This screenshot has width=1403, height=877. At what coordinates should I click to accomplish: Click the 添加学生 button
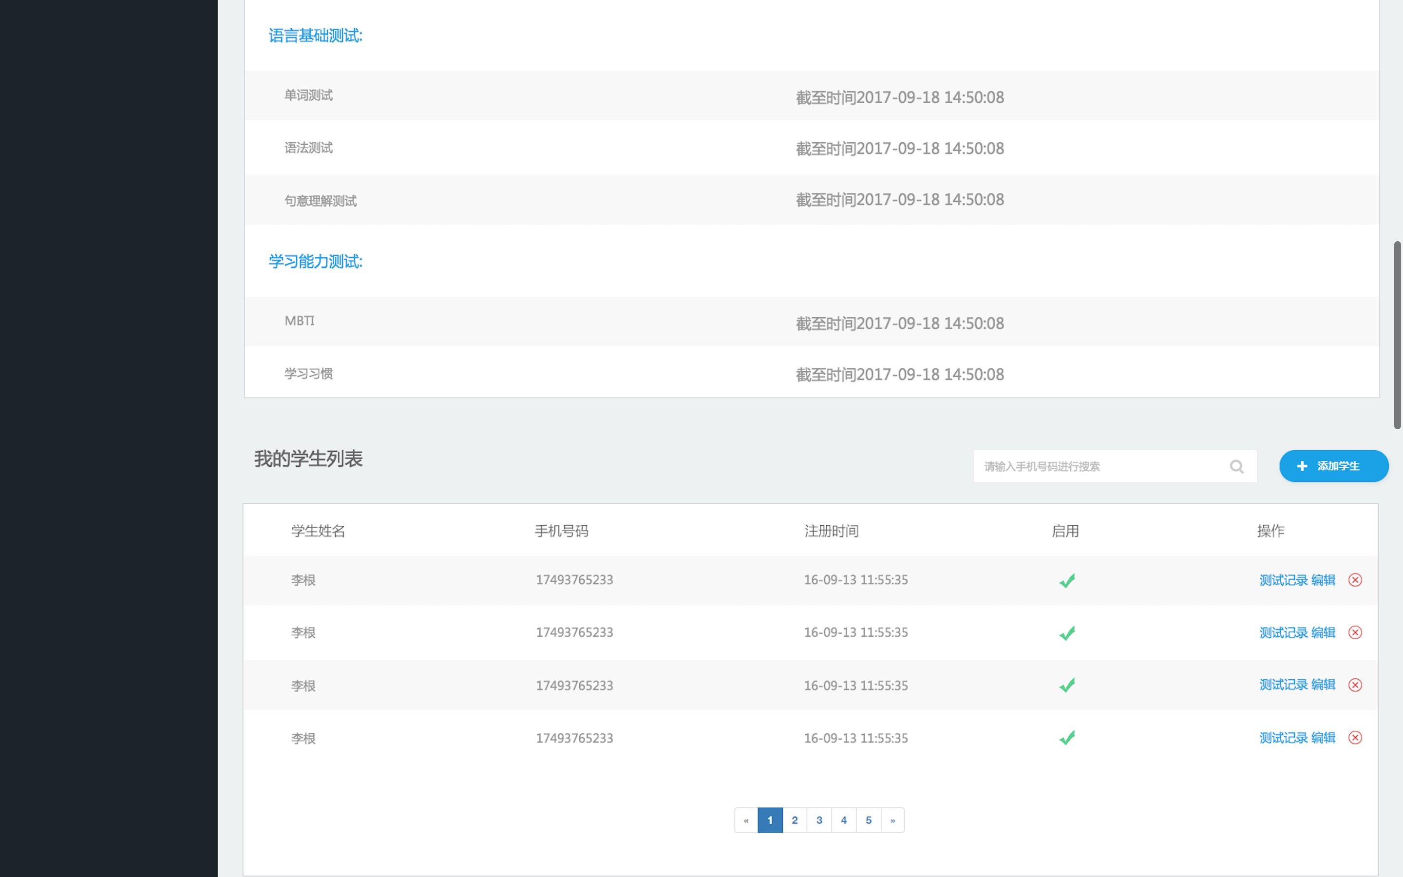pyautogui.click(x=1333, y=466)
